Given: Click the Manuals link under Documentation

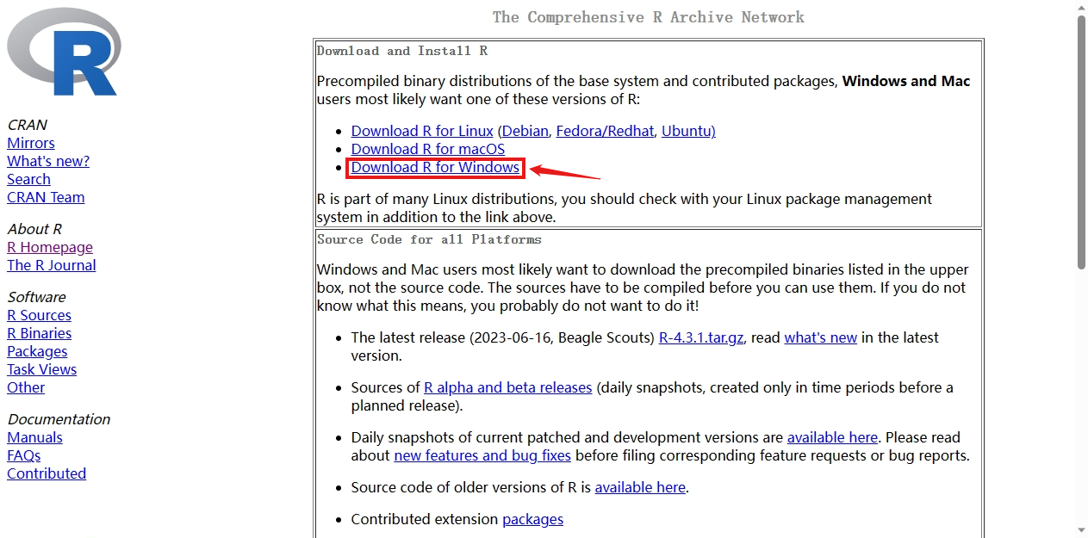Looking at the screenshot, I should click(34, 437).
